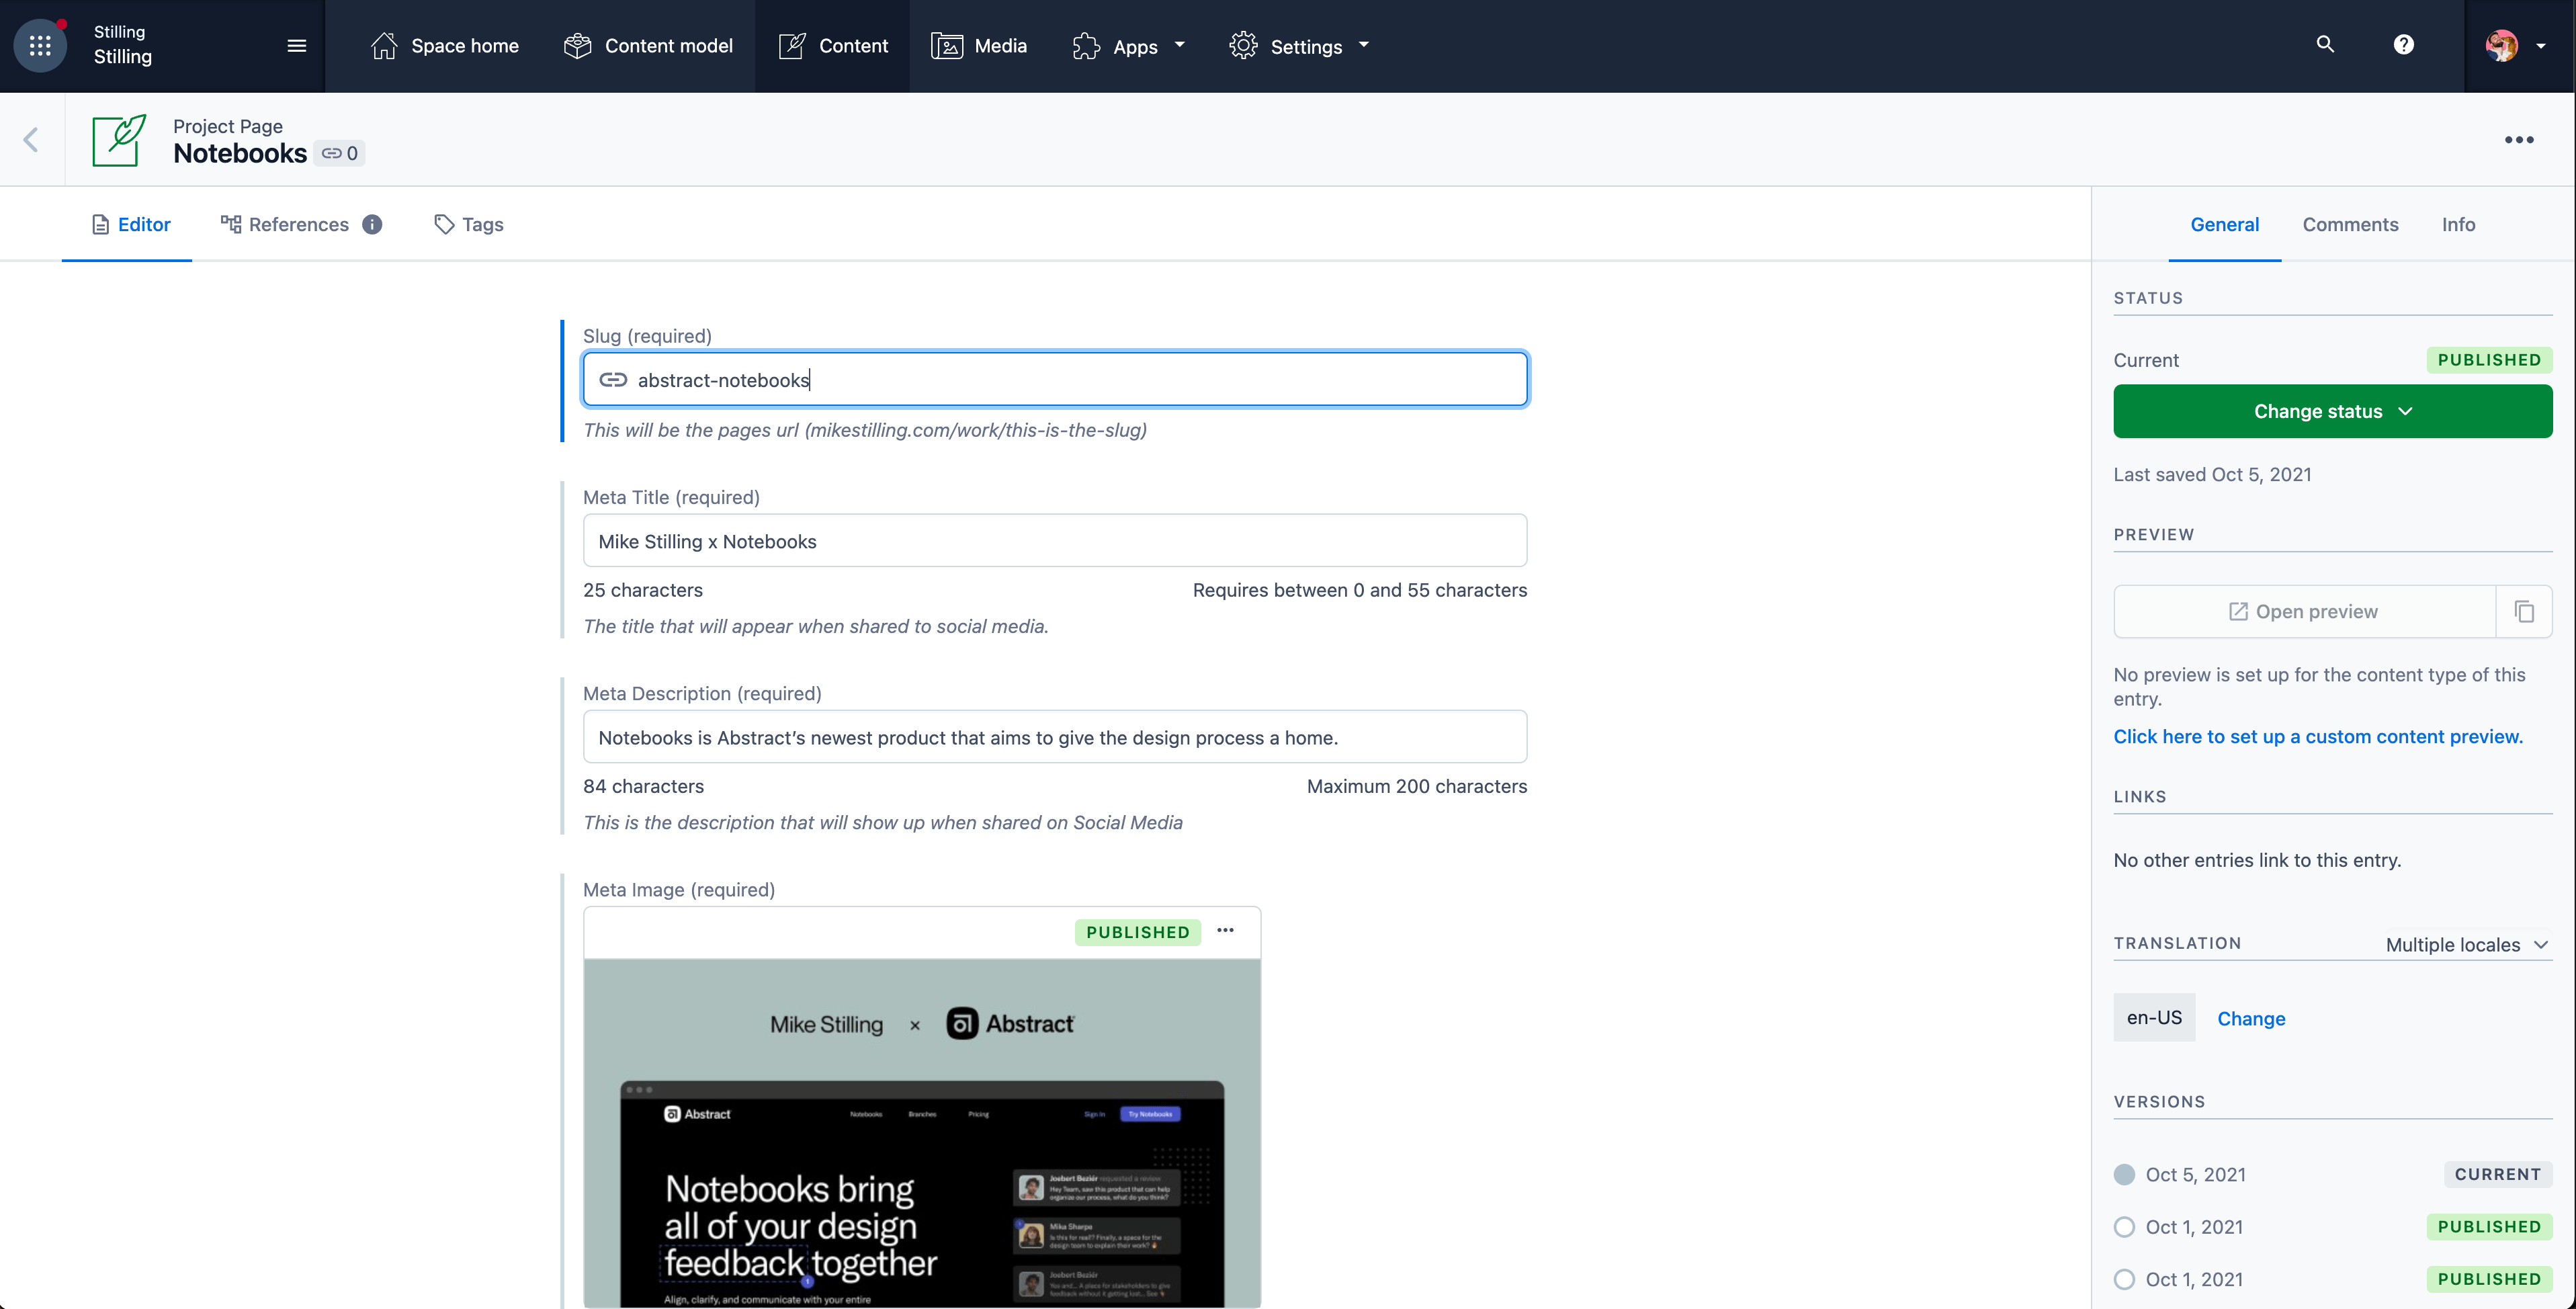
Task: Expand the Change status dropdown
Action: tap(2332, 409)
